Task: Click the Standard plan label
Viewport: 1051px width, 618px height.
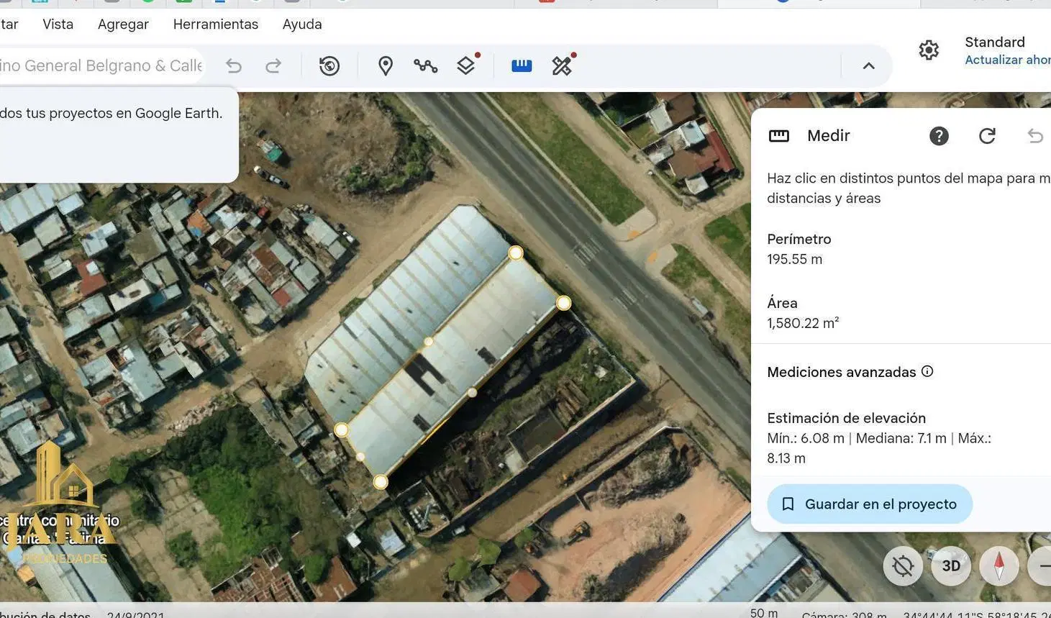Action: coord(995,42)
